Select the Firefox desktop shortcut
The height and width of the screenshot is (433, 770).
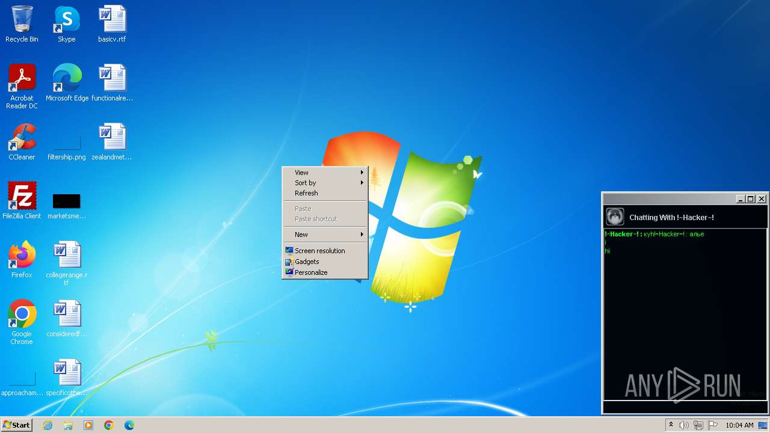click(x=22, y=260)
